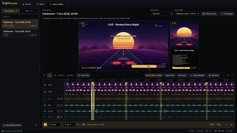Jump to the next highlight

tap(55, 75)
